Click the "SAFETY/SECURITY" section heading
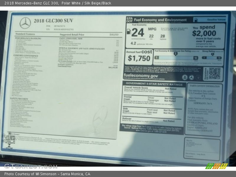The image size is (236, 177). pos(19,99)
